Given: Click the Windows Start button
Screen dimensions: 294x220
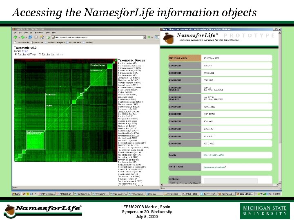Looking at the screenshot, I should click(x=16, y=194).
